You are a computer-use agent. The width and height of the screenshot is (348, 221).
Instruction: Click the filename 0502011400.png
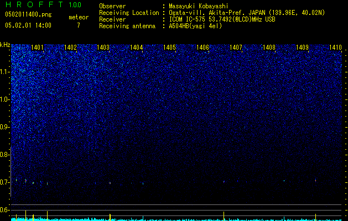(28, 15)
